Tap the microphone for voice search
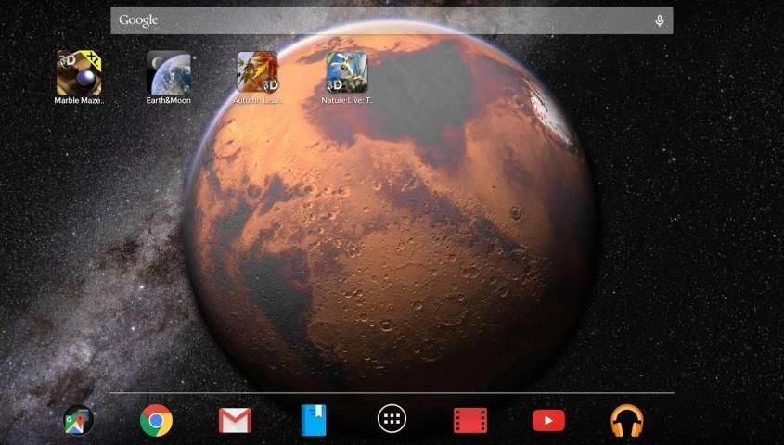The image size is (784, 445). (x=659, y=20)
